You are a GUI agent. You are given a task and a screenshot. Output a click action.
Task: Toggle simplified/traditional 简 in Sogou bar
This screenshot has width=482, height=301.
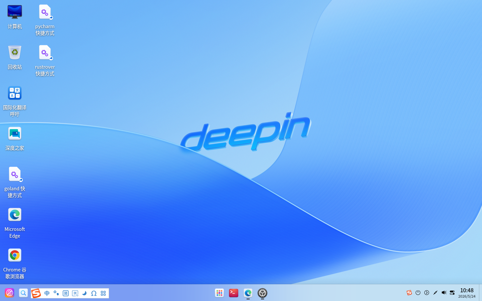[66, 293]
